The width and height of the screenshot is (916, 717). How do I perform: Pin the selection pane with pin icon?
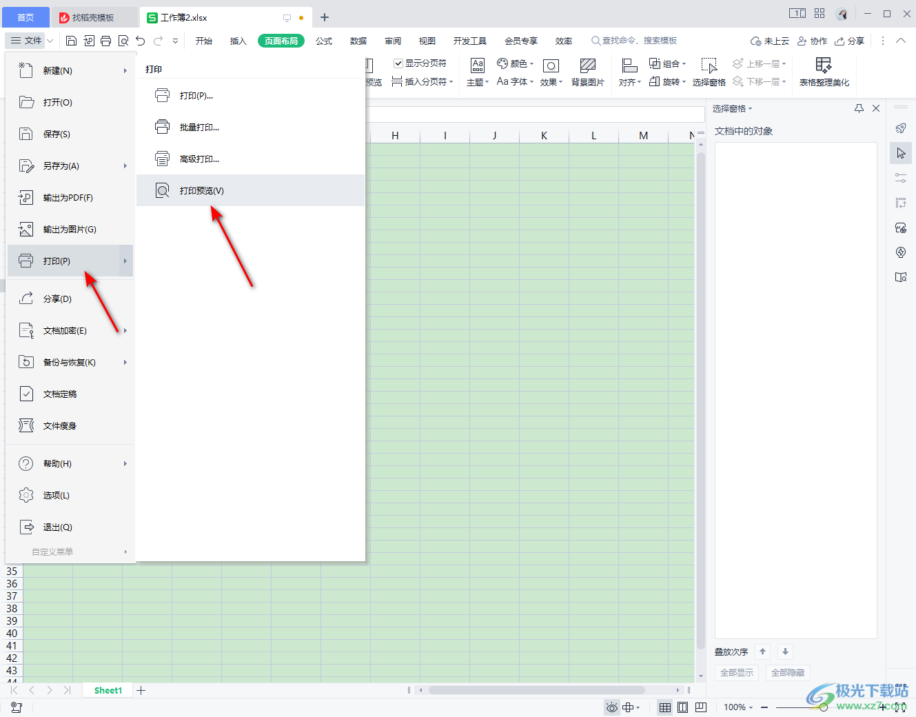point(859,108)
